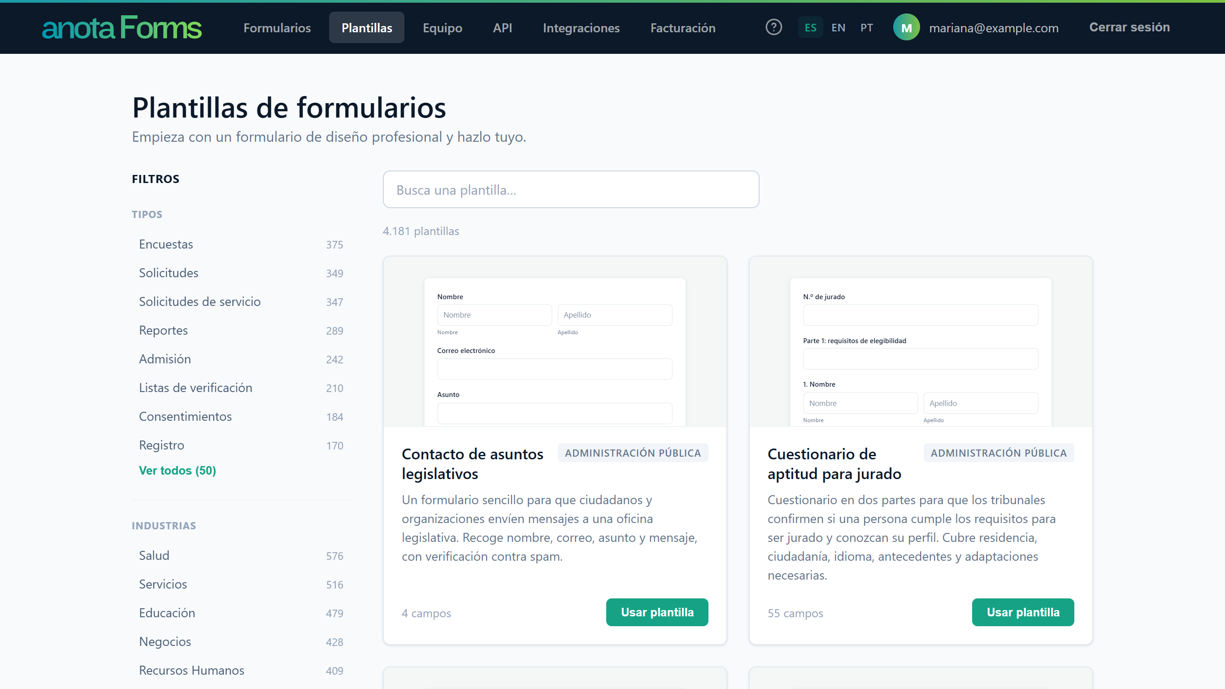Image resolution: width=1225 pixels, height=689 pixels.
Task: Select Servicios industry filter
Action: 241,584
